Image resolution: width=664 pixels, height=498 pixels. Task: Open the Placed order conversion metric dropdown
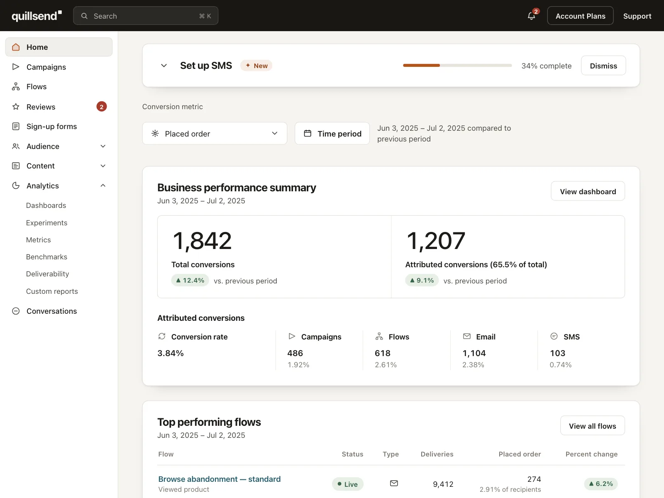[x=215, y=133]
